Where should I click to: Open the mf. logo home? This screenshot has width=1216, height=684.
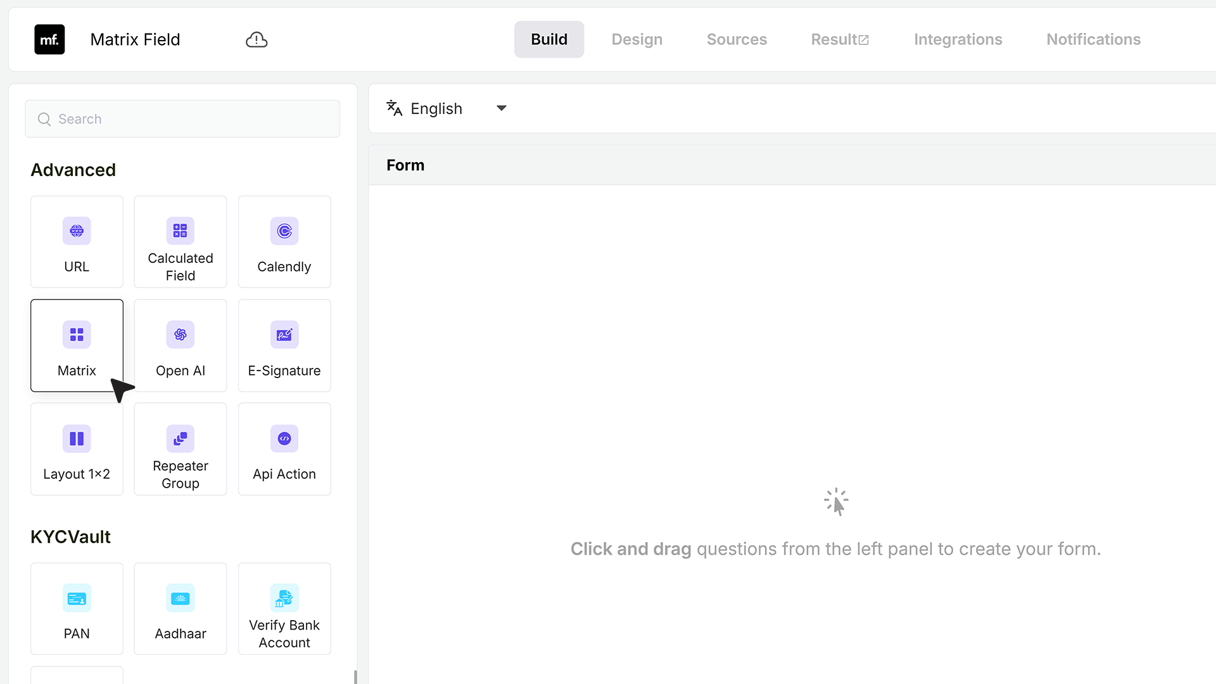49,39
